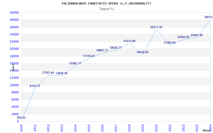Select the final data label 28073
The width and height of the screenshot is (213, 133).
[208, 17]
